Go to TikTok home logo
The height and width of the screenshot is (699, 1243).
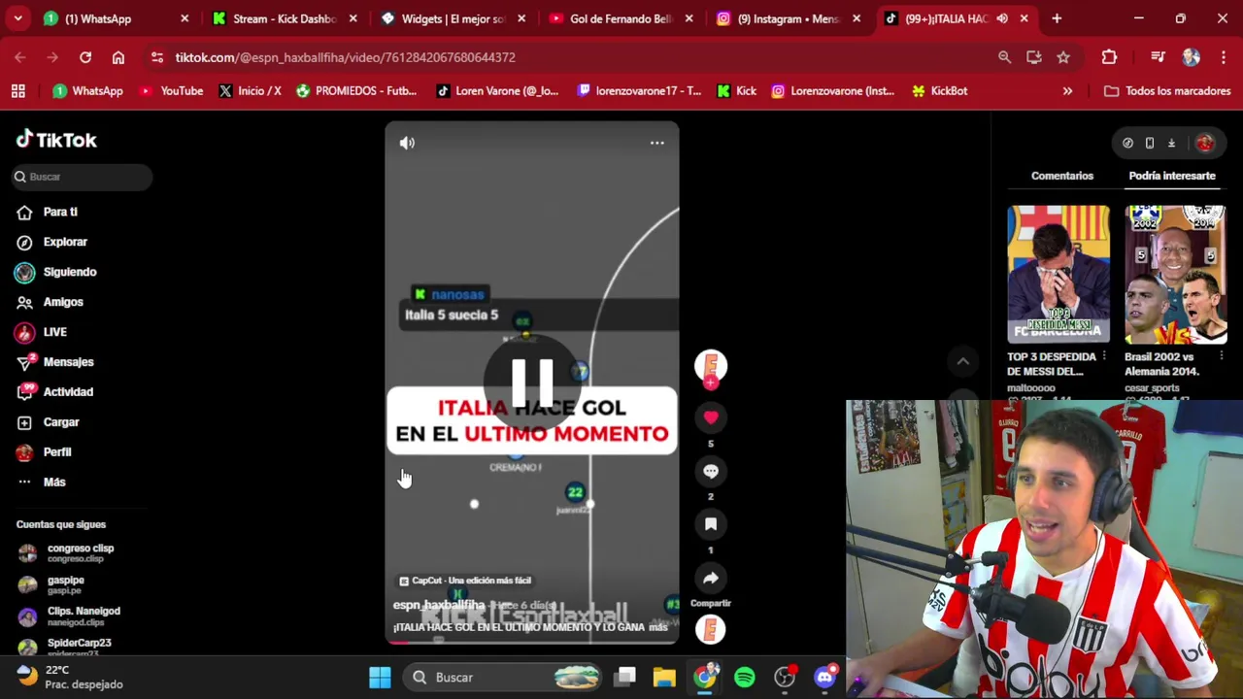coord(56,140)
